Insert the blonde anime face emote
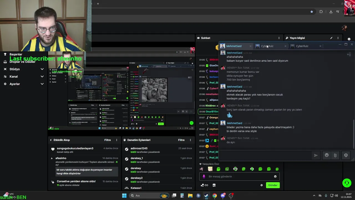Image resolution: width=355 pixels, height=200 pixels. point(210,169)
